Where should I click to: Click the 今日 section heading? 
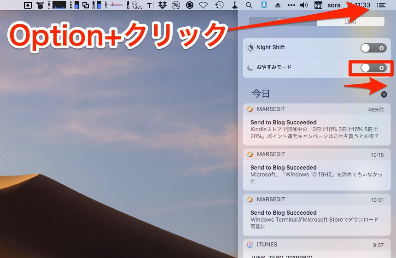pos(261,94)
